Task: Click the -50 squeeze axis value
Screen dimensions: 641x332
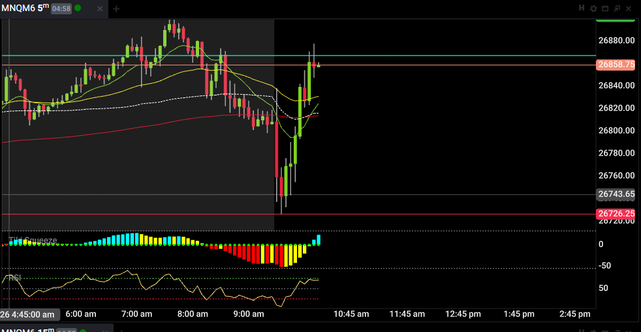Action: pos(604,265)
